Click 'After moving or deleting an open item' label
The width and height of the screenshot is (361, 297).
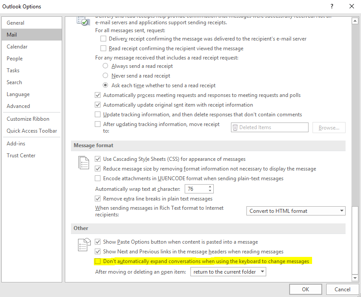pos(141,272)
